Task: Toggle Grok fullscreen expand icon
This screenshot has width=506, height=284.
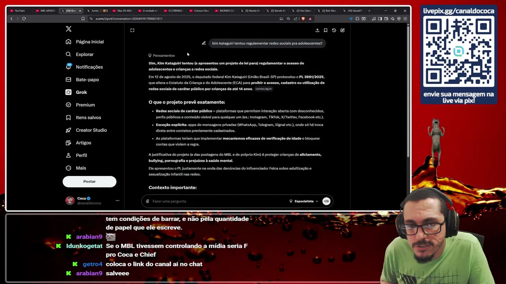Action: pyautogui.click(x=132, y=30)
